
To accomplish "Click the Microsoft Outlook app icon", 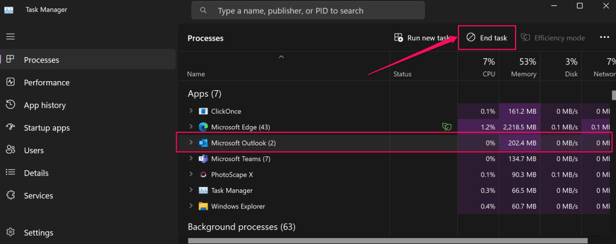I will pos(203,143).
